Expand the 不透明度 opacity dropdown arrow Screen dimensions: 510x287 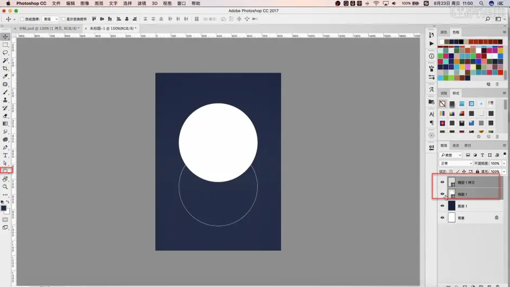pos(504,164)
